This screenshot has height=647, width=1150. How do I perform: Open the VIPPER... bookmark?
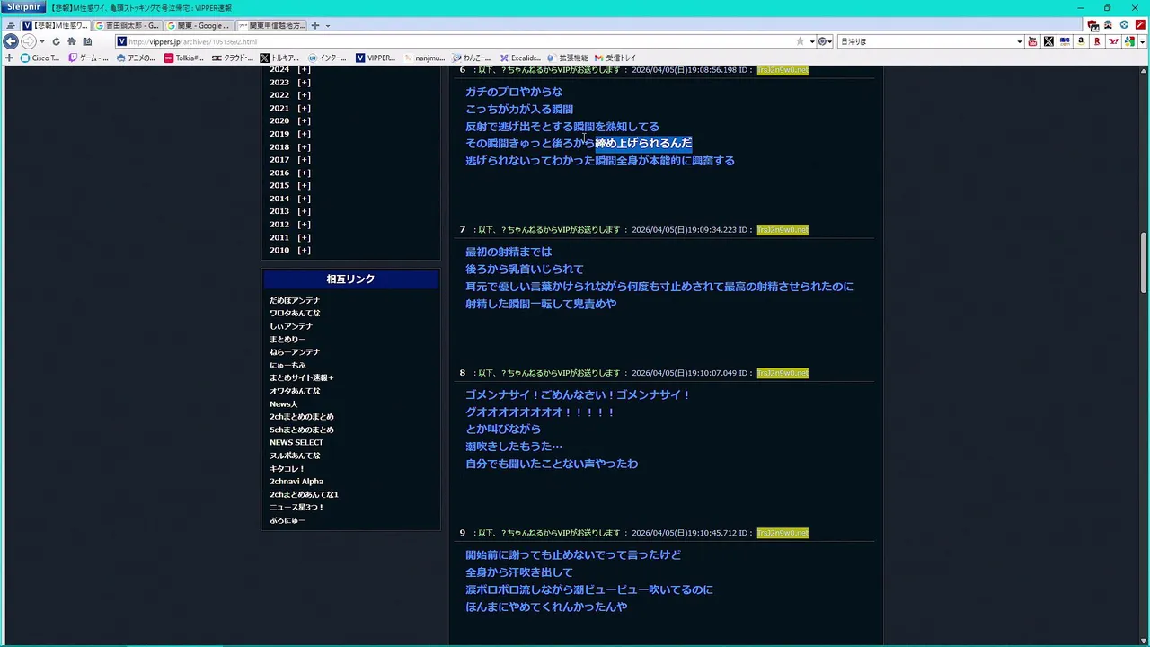tap(376, 58)
